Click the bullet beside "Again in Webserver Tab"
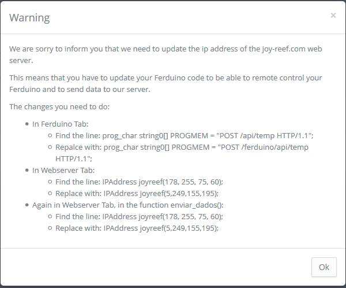This screenshot has height=288, width=346. (27, 205)
